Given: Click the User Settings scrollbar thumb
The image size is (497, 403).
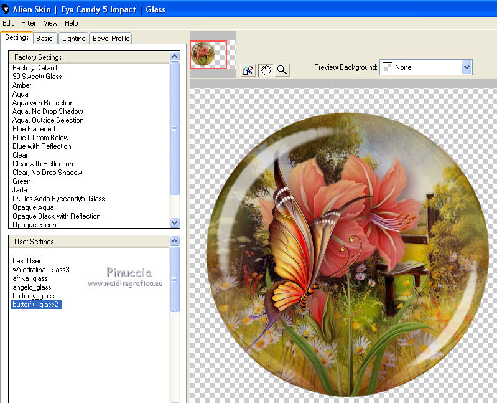Looking at the screenshot, I should tap(174, 280).
